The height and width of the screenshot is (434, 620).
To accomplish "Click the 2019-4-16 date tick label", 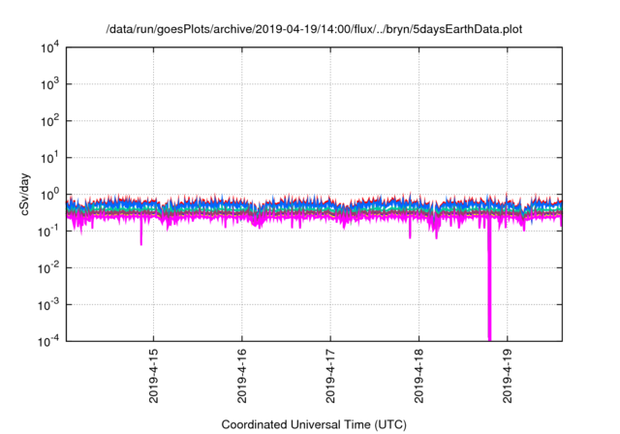I will point(242,376).
